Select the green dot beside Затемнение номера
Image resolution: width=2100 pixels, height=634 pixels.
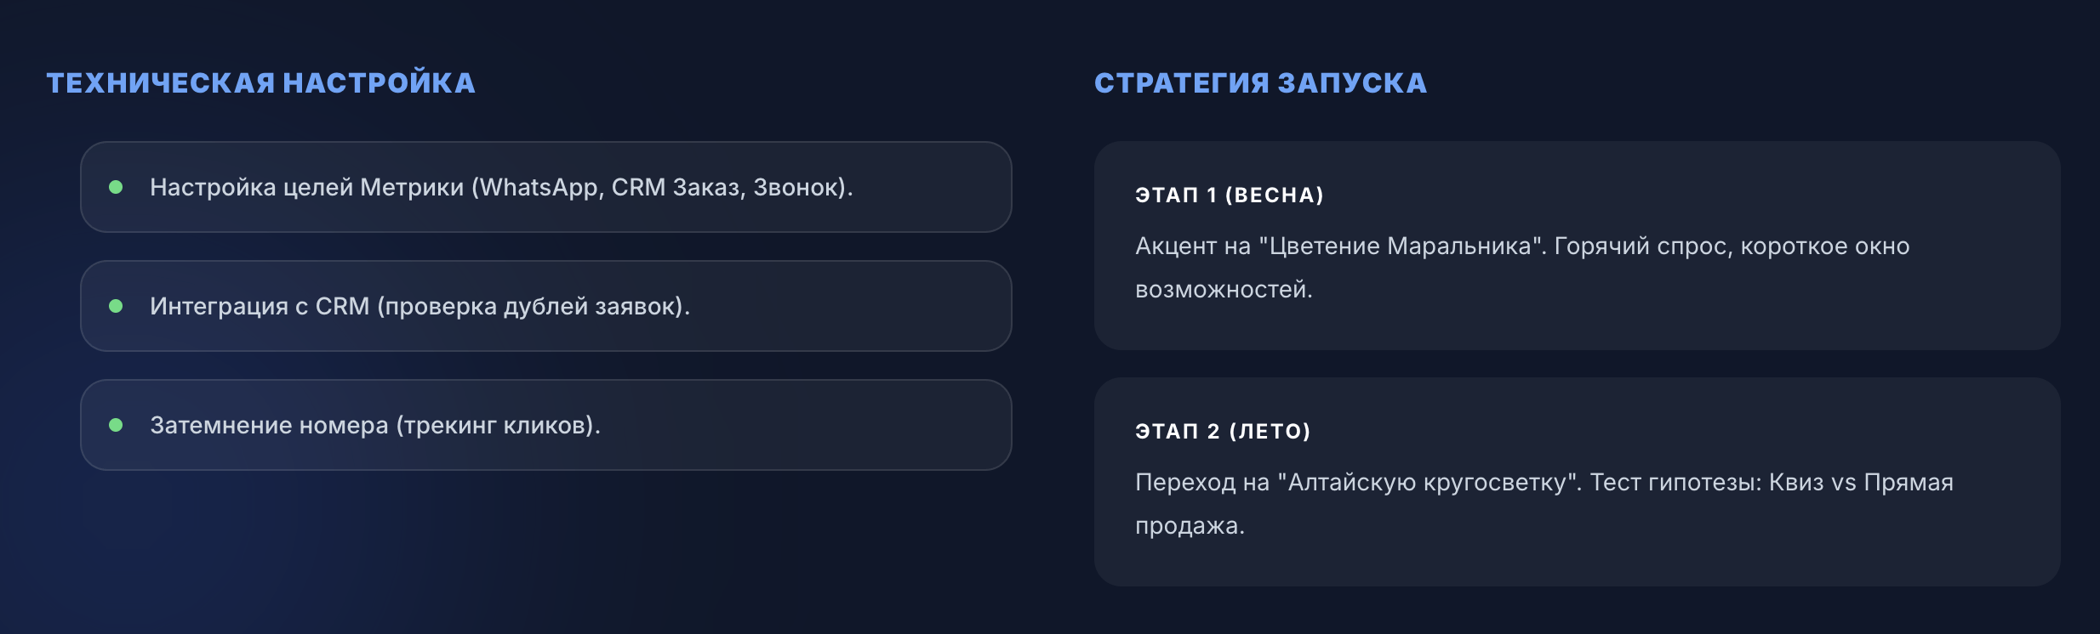pos(117,425)
